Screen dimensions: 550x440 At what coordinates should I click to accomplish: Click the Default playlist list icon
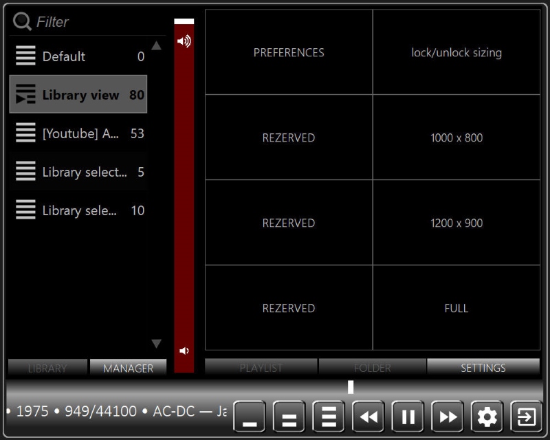pos(25,56)
